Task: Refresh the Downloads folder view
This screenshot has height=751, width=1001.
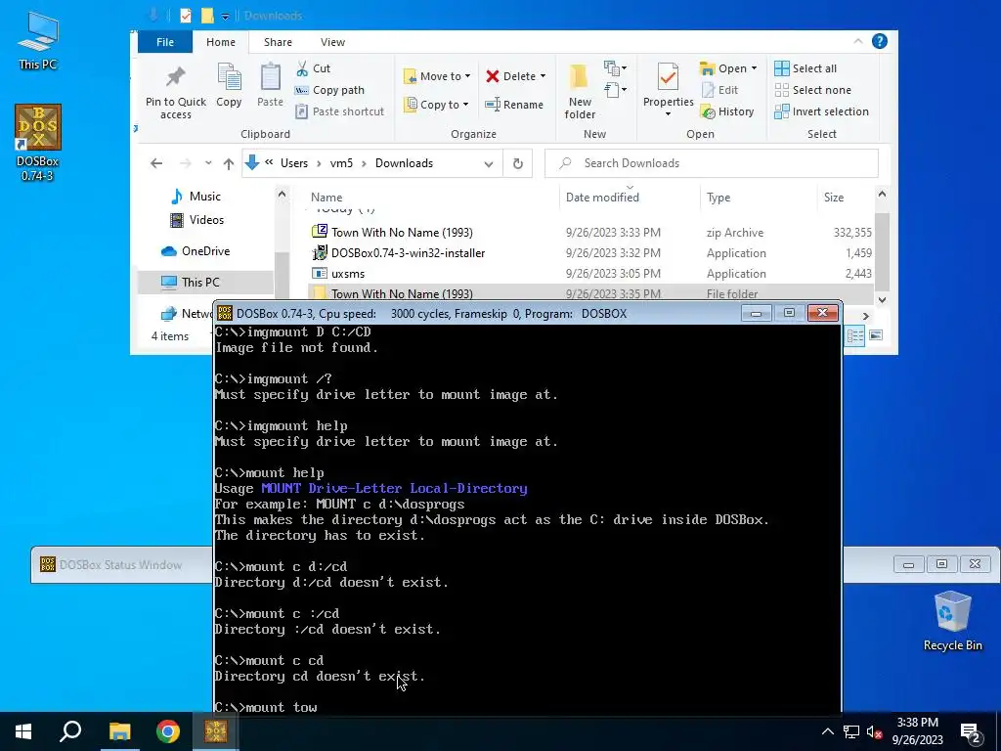Action: pyautogui.click(x=518, y=163)
